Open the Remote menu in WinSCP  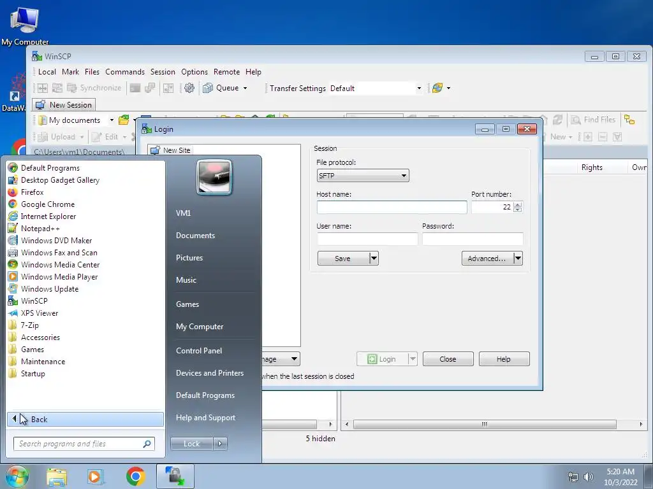(226, 72)
